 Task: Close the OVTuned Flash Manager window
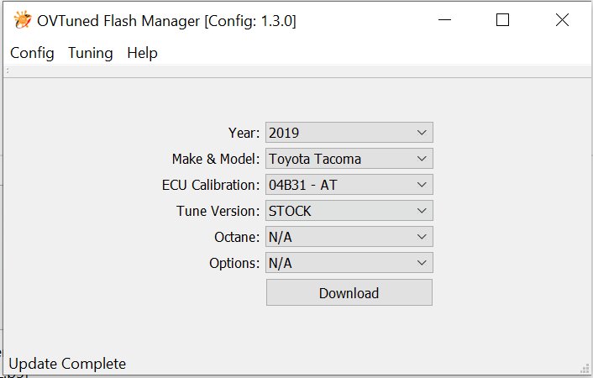(x=563, y=19)
